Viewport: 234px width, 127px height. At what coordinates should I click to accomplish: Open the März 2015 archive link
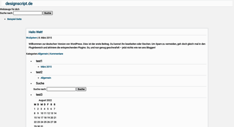(46, 67)
